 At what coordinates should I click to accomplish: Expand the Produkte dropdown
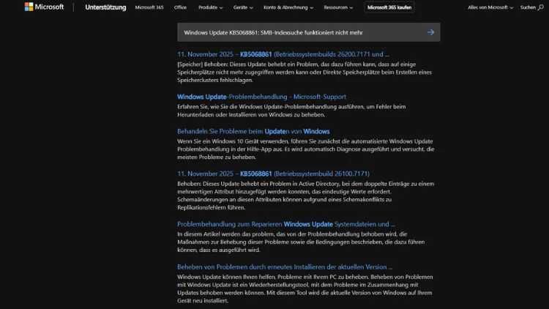pyautogui.click(x=210, y=7)
